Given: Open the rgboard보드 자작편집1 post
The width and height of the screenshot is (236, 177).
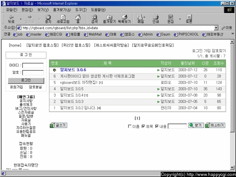Looking at the screenshot, I should tap(79, 83).
